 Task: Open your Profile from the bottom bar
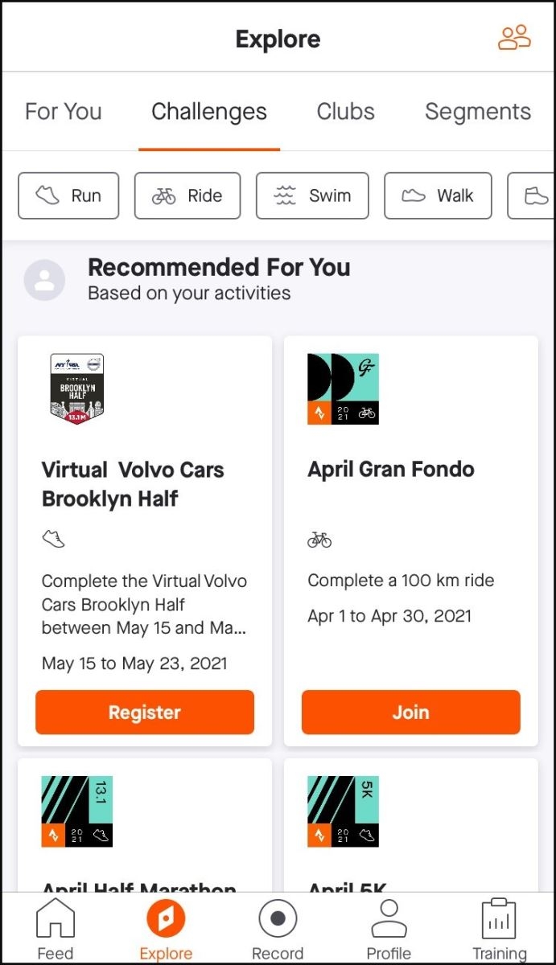pos(389,925)
